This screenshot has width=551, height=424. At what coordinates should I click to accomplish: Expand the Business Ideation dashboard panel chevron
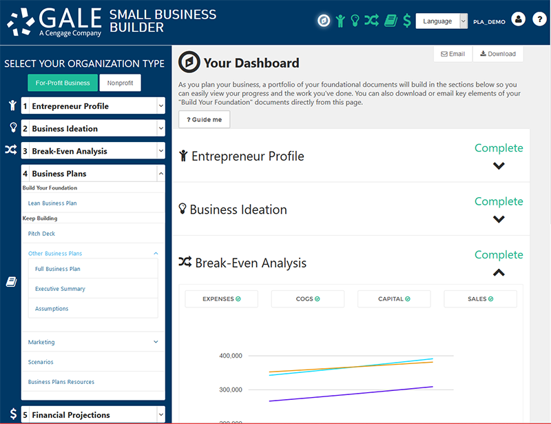point(499,219)
